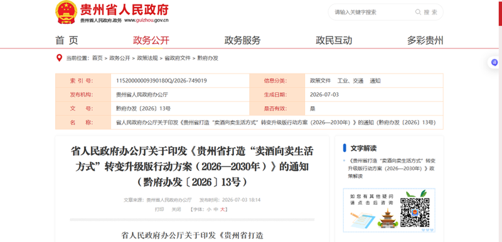This screenshot has width=502, height=242.
Task: Set font size to 小
Action: pos(209,209)
